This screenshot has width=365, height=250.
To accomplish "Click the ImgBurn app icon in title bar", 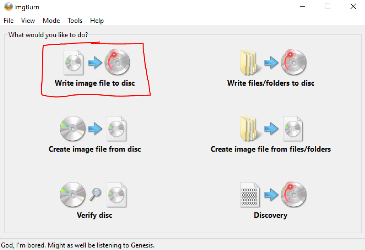I will [8, 7].
